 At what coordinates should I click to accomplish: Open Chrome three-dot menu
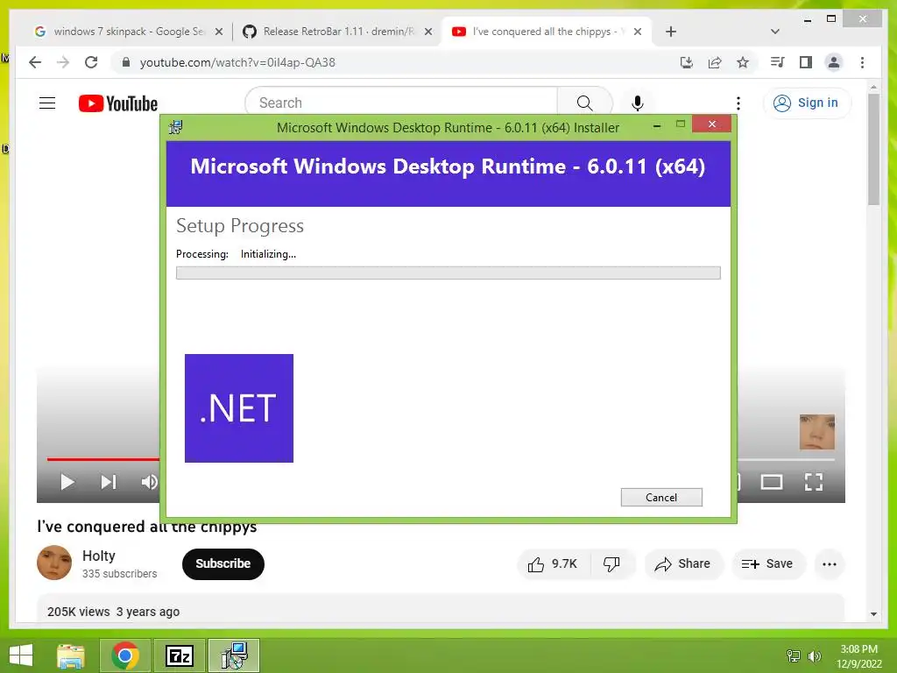(862, 62)
